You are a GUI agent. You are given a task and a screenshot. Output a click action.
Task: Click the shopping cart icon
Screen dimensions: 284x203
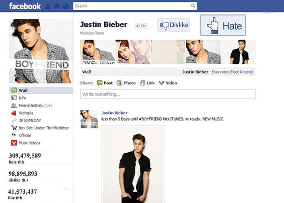14,128
